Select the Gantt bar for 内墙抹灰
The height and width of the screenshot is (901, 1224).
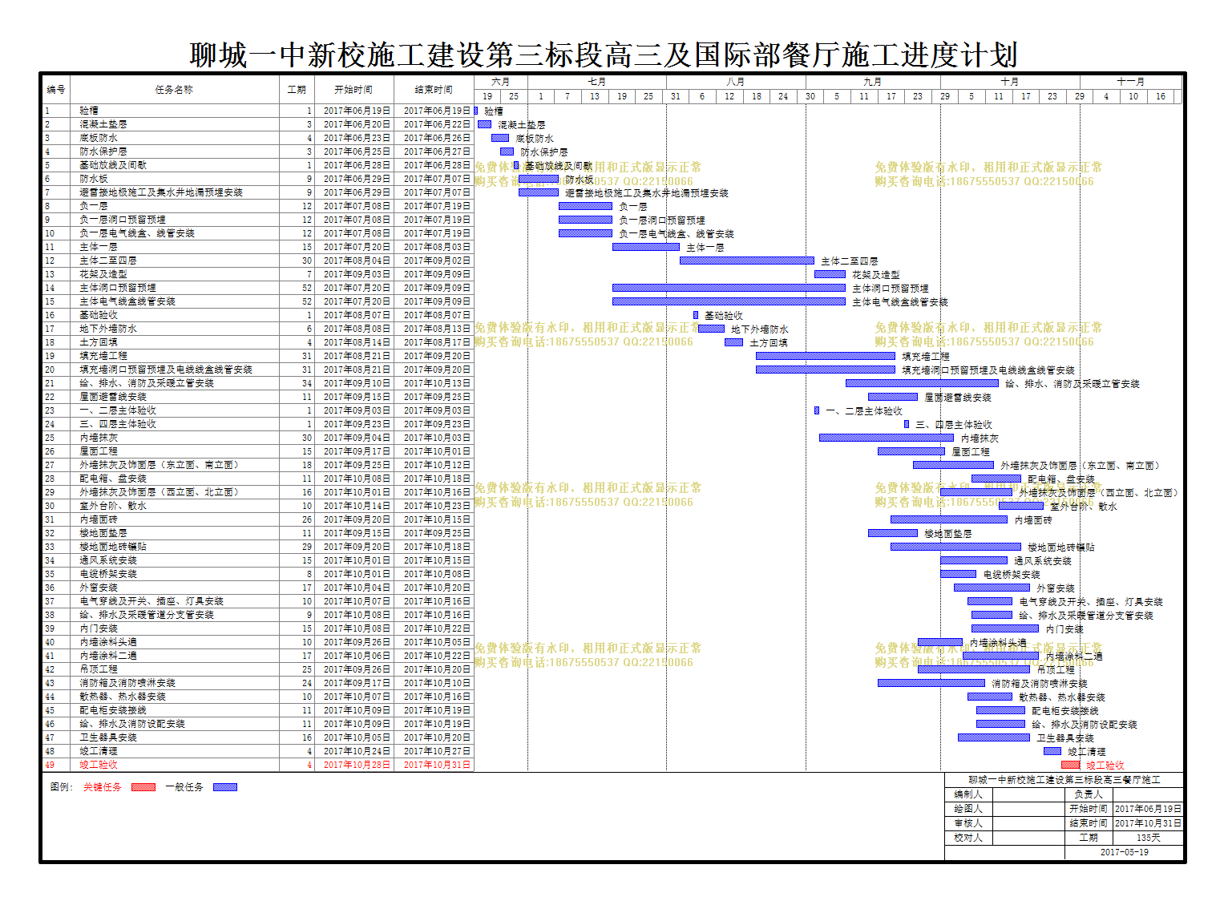pos(887,438)
